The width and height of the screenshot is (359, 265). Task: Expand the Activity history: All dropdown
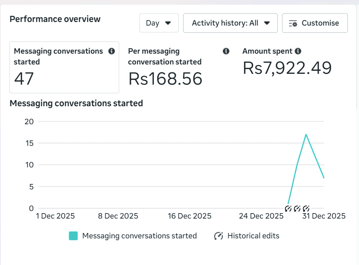(x=230, y=23)
